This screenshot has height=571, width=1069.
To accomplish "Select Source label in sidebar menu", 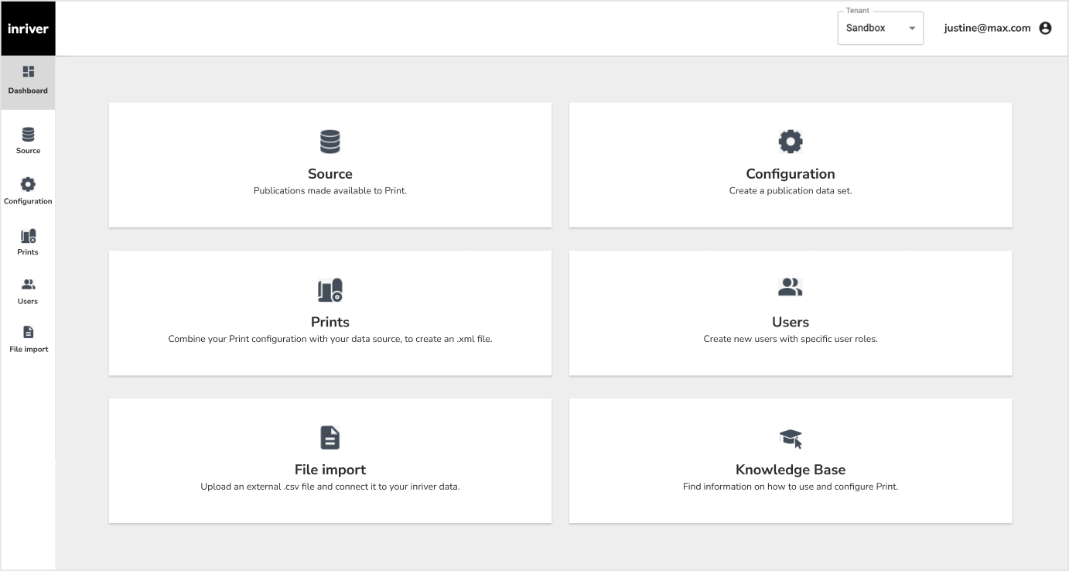I will click(x=28, y=151).
